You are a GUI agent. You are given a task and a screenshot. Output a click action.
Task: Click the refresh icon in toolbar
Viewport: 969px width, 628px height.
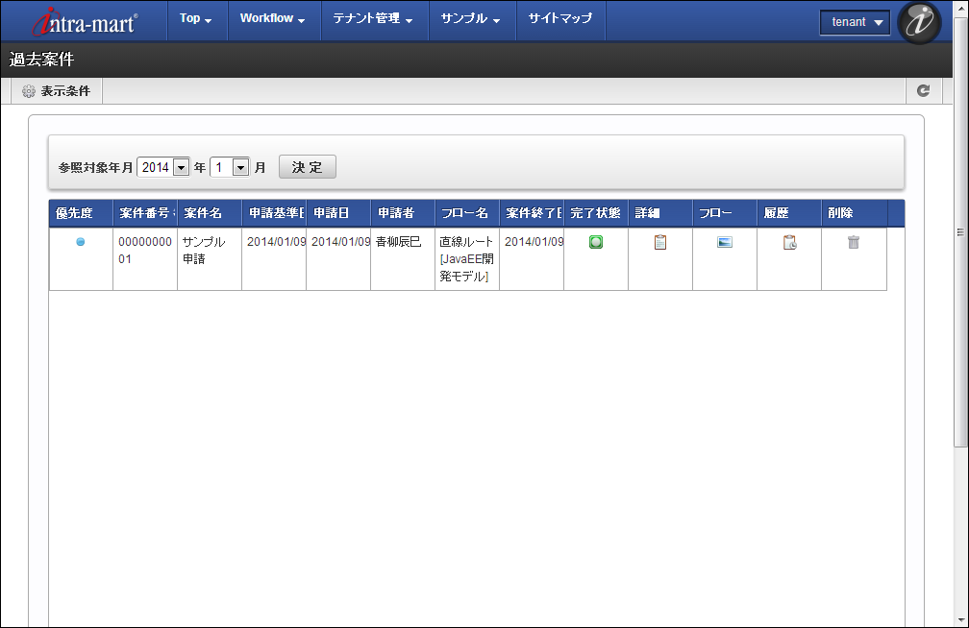tap(923, 90)
